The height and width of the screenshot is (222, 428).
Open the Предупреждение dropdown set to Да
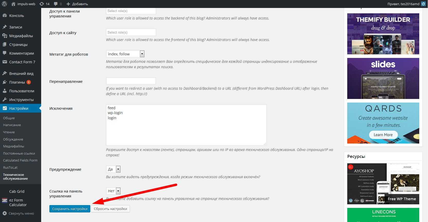118,169
